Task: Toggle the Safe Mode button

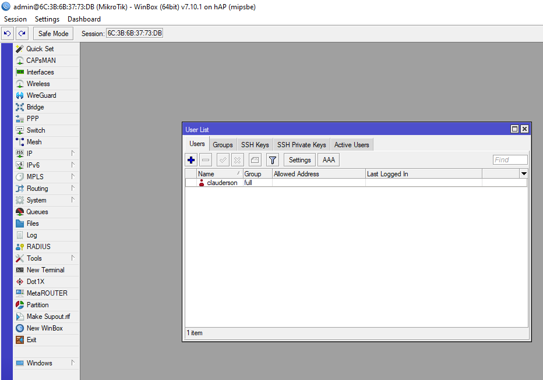Action: [54, 34]
